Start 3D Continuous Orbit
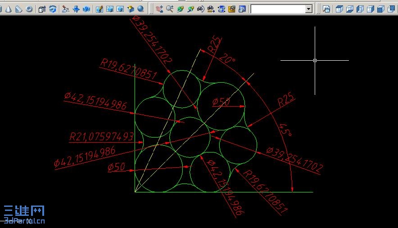This screenshot has width=398, height=228. click(x=190, y=9)
